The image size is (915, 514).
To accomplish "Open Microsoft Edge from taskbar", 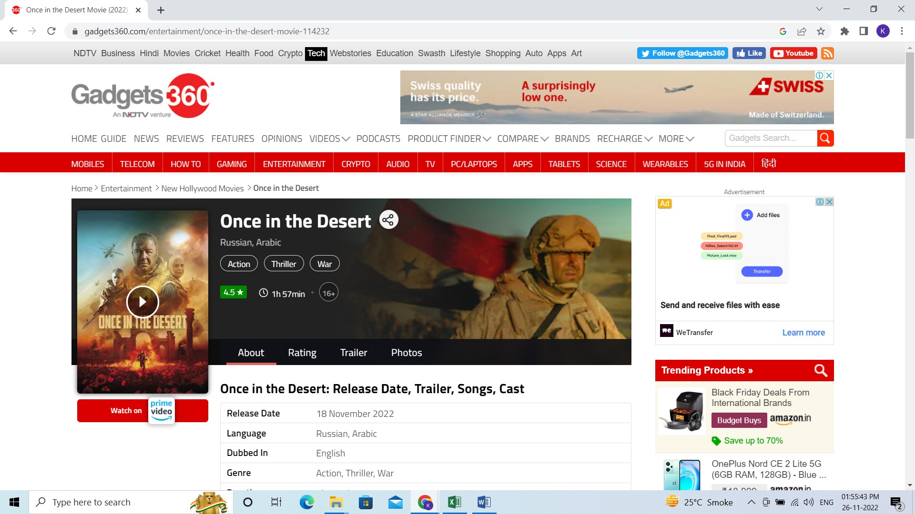I will [x=306, y=502].
